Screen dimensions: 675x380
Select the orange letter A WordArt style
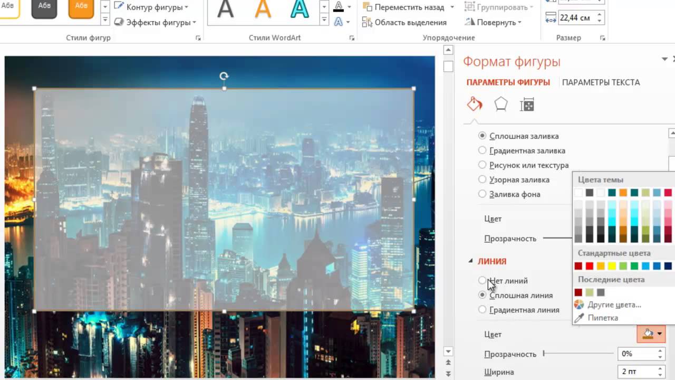click(263, 9)
